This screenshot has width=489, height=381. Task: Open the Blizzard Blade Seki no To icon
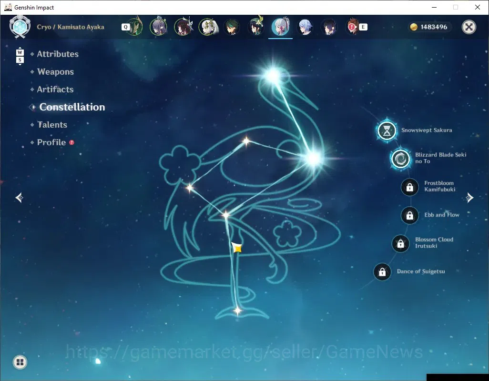(x=400, y=159)
